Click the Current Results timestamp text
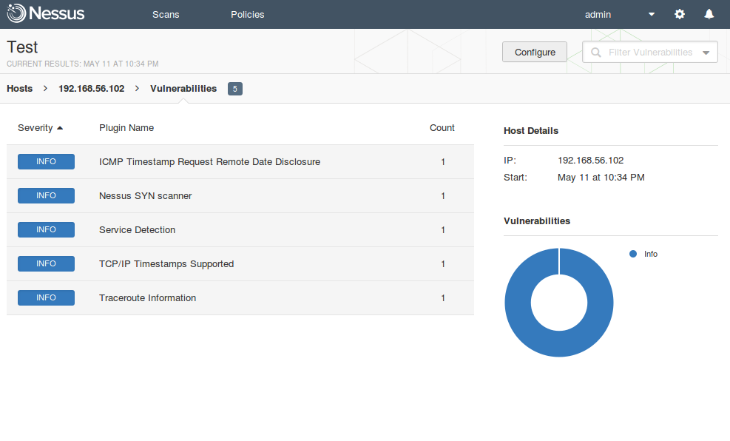 82,64
